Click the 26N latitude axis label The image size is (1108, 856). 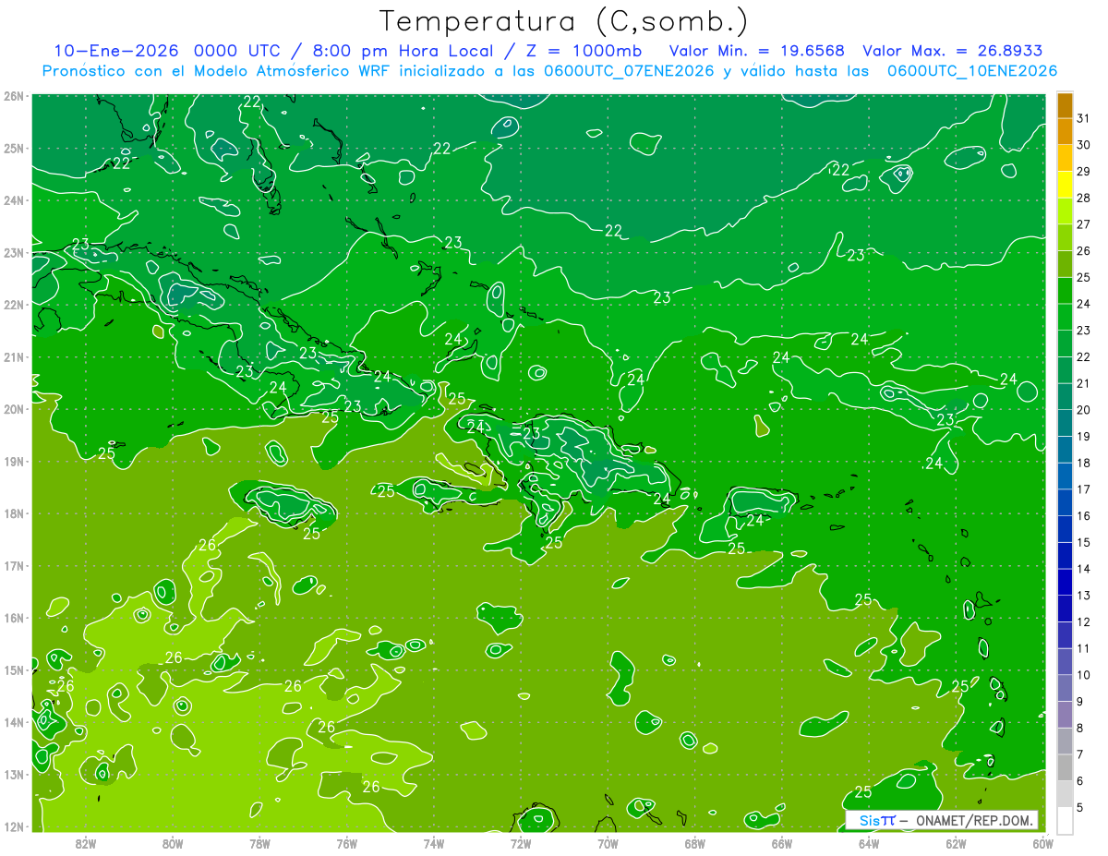coord(13,96)
